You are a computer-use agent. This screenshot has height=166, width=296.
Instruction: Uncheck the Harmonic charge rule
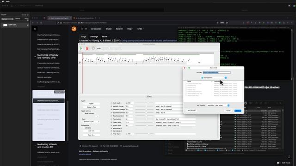111,109
